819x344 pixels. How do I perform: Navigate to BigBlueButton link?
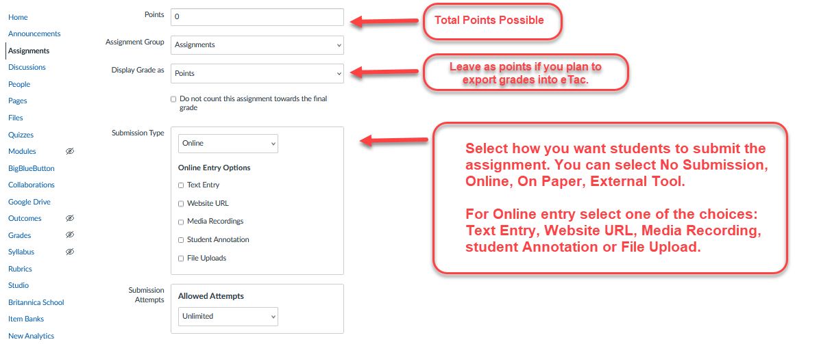32,168
